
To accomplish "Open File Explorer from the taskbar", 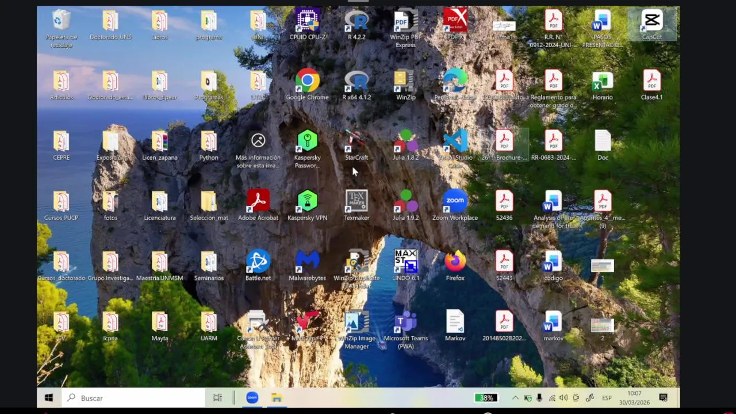I will click(277, 398).
